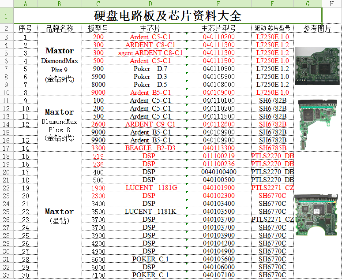Viewport: 342px width, 279px height.
Task: Click the 参考图片 header cell
Action: pos(318,28)
